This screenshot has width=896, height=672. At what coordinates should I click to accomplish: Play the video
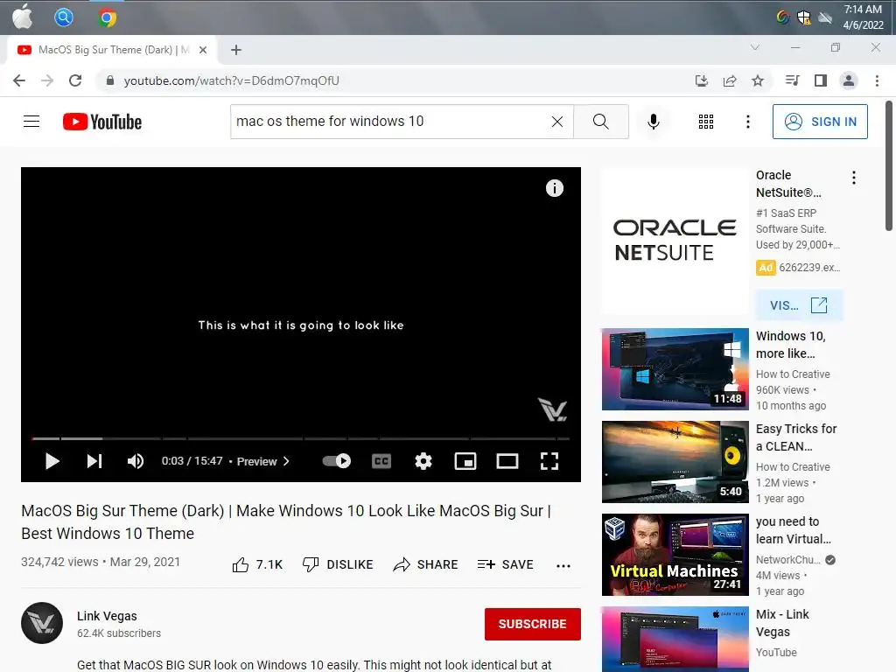click(52, 461)
